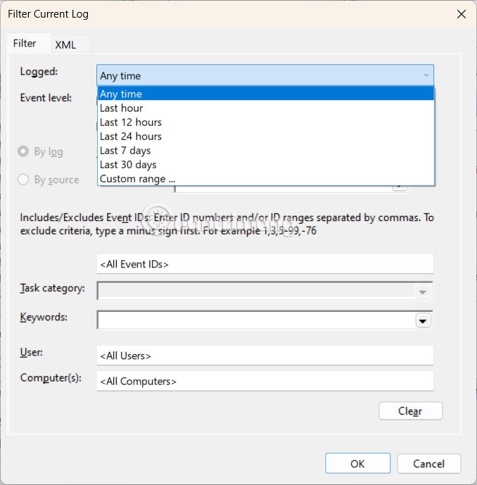Cancel the Filter Current Log dialog

(x=429, y=463)
